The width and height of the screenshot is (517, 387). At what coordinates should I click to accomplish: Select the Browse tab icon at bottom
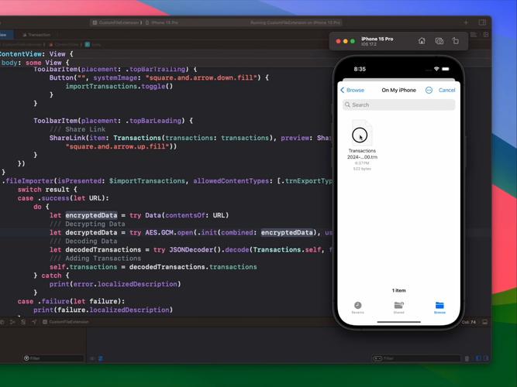pos(439,307)
